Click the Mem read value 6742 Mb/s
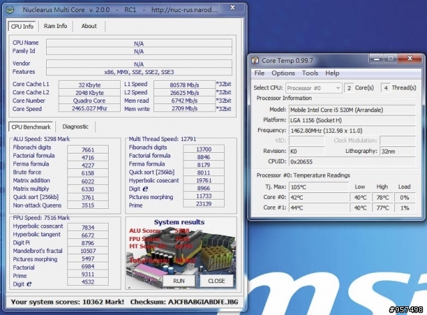The width and height of the screenshot is (427, 315). (x=184, y=101)
